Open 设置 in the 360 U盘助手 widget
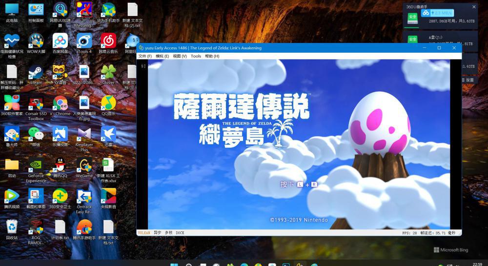The width and height of the screenshot is (488, 266). pos(468,80)
